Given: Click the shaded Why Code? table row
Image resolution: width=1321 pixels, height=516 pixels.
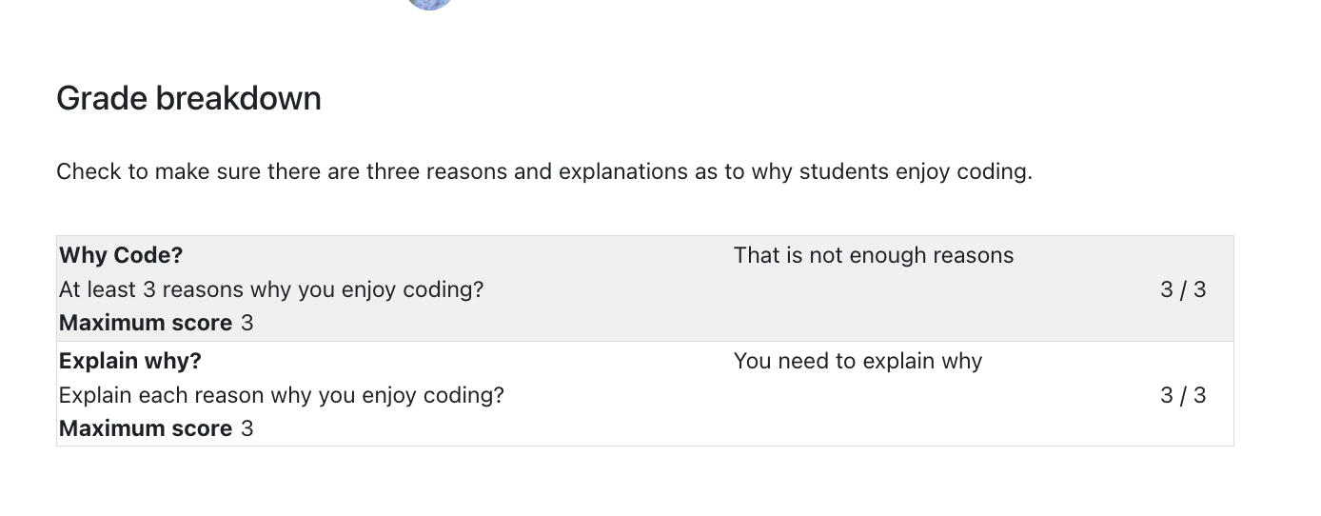Looking at the screenshot, I should pos(645,288).
